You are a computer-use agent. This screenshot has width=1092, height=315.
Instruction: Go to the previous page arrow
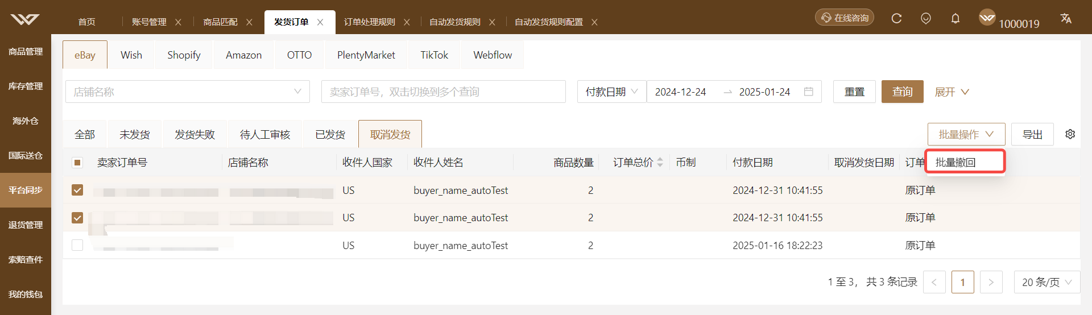(934, 282)
